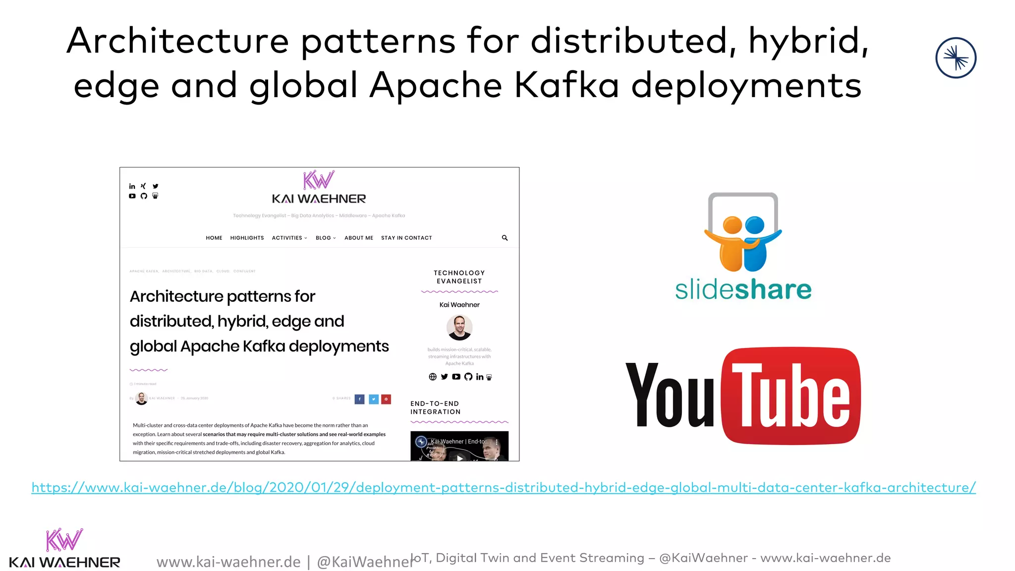This screenshot has width=1015, height=571.
Task: Click the GitHub icon in the blog header
Action: click(143, 196)
